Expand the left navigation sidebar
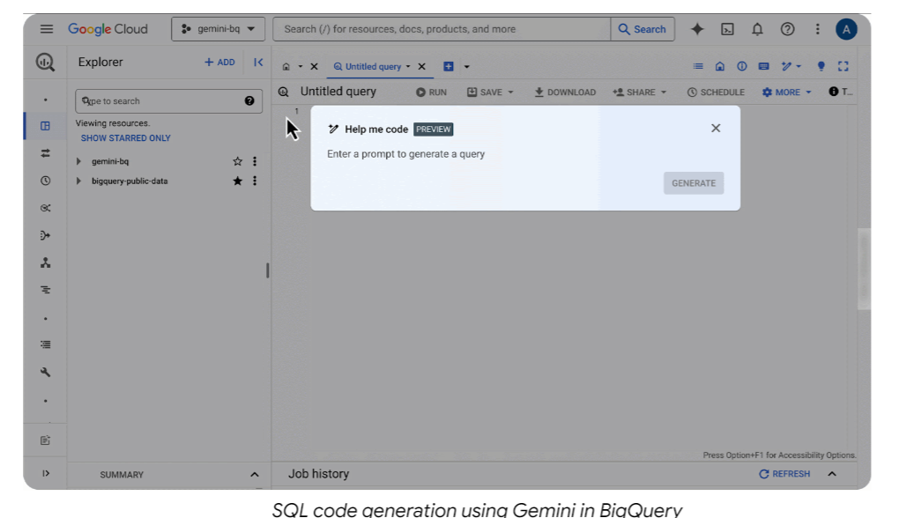 pos(45,474)
